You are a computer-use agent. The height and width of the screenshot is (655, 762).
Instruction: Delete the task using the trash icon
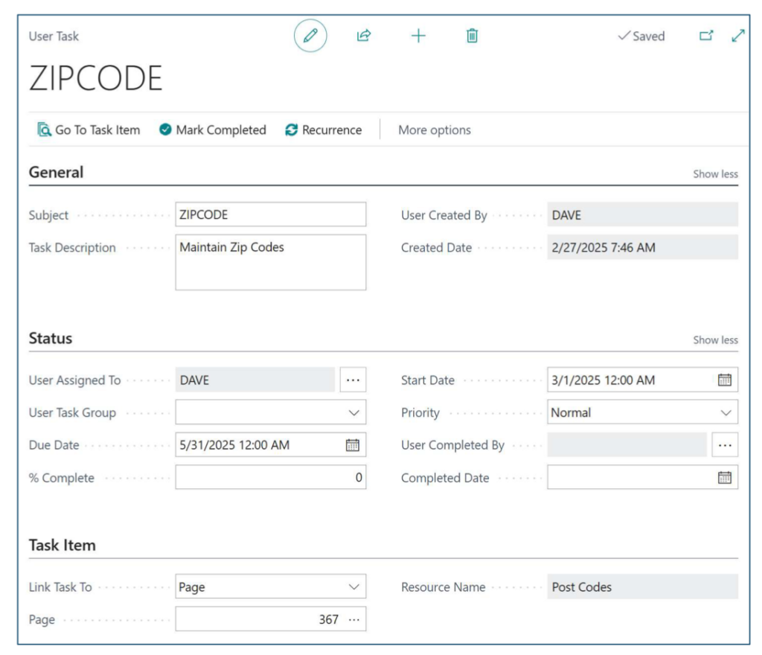[x=472, y=36]
